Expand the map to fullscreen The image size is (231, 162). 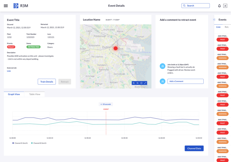145,83
